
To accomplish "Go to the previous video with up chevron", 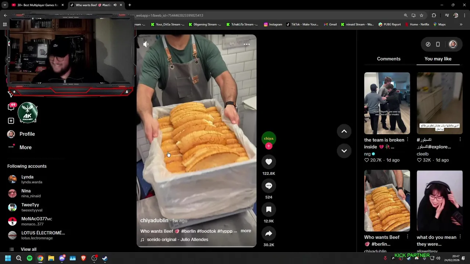I will [x=344, y=131].
